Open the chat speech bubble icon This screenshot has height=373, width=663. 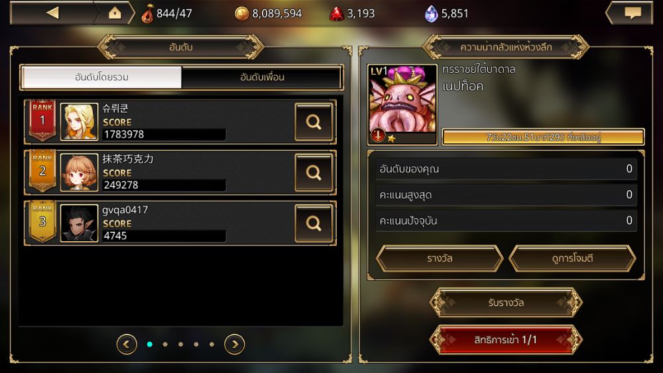click(633, 13)
